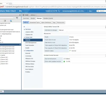Click the 'Manual' add disks value
The height and width of the screenshot is (95, 106).
click(x=61, y=30)
